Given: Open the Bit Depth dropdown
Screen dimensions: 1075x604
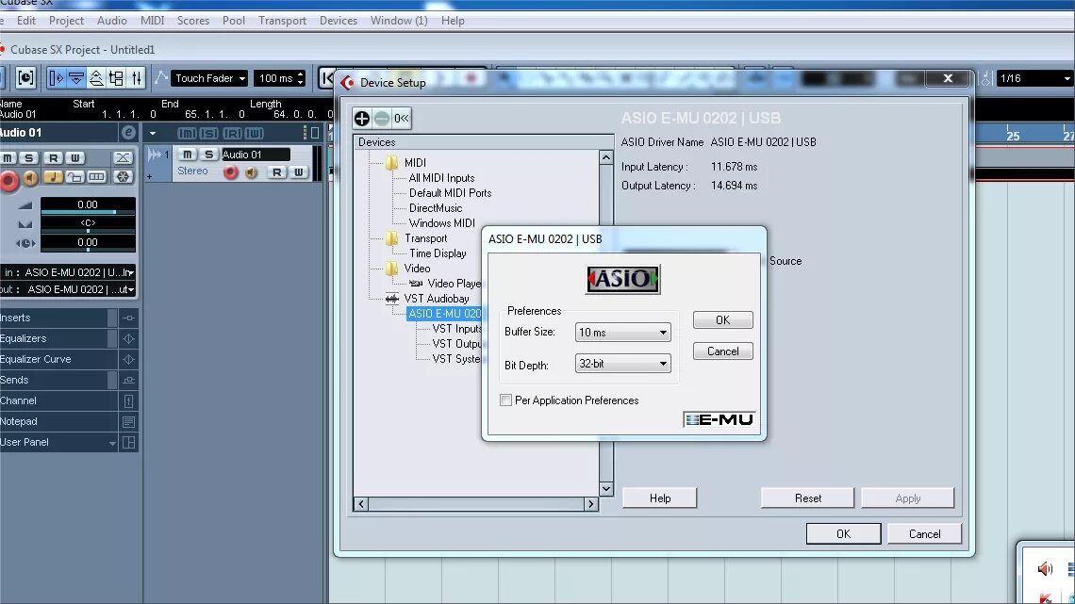Looking at the screenshot, I should pos(622,364).
